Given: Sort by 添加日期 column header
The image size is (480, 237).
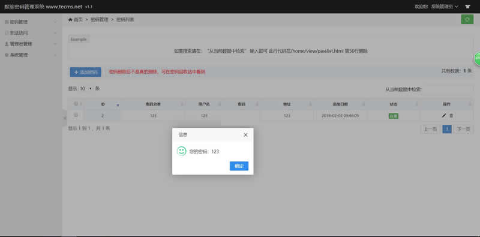Looking at the screenshot, I should point(340,104).
